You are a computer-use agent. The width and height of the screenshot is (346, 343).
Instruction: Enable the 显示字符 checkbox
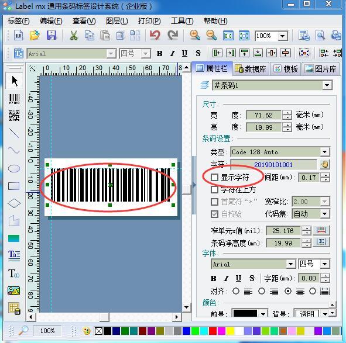pyautogui.click(x=214, y=177)
